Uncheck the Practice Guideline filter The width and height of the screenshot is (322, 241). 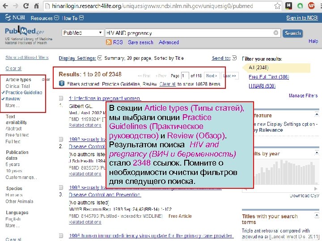(24, 92)
